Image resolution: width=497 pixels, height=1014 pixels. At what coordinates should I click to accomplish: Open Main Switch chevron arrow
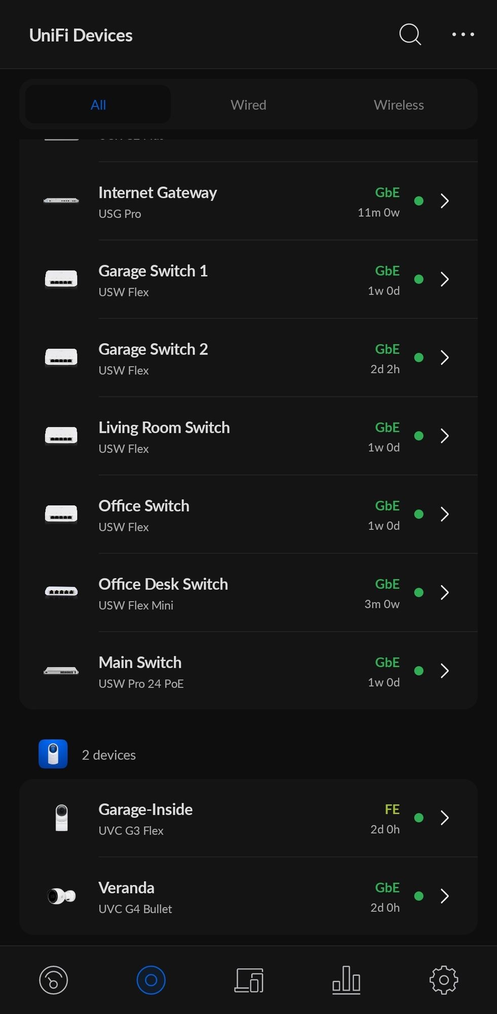pos(444,671)
